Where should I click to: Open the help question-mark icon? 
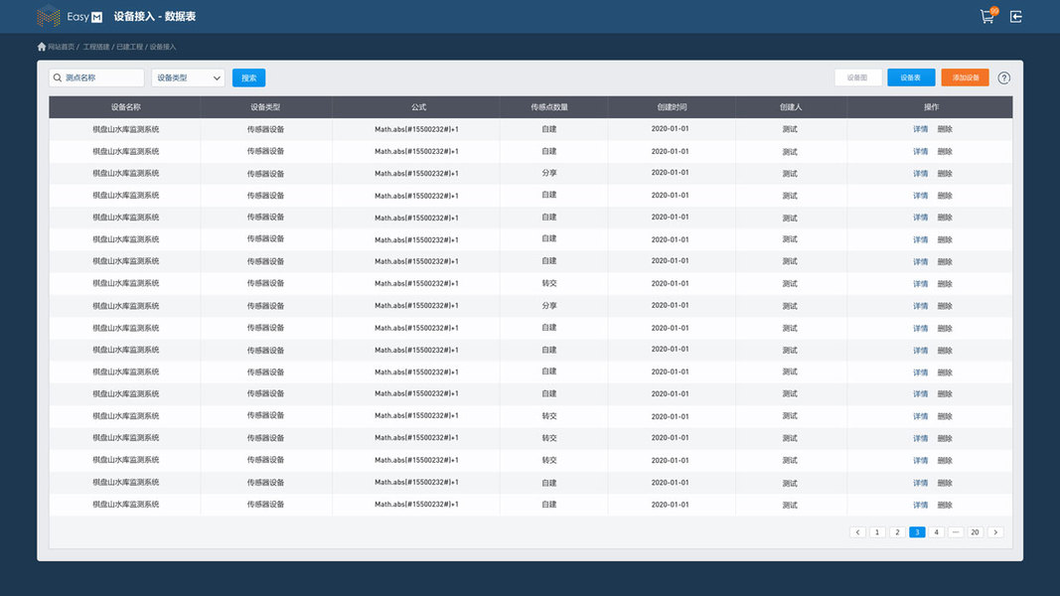1004,77
